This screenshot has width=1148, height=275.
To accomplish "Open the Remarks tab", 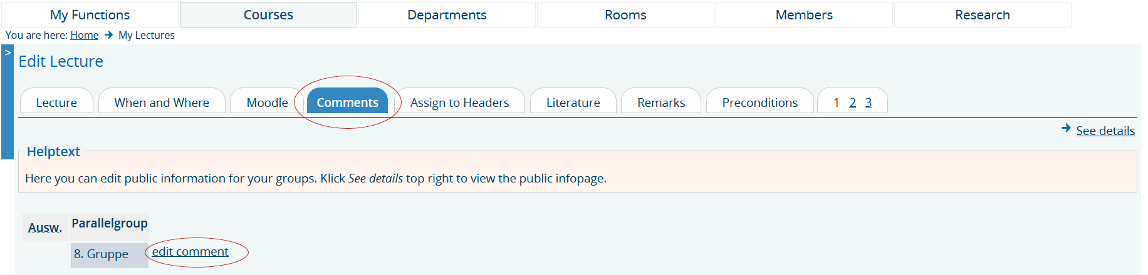I will pyautogui.click(x=661, y=102).
